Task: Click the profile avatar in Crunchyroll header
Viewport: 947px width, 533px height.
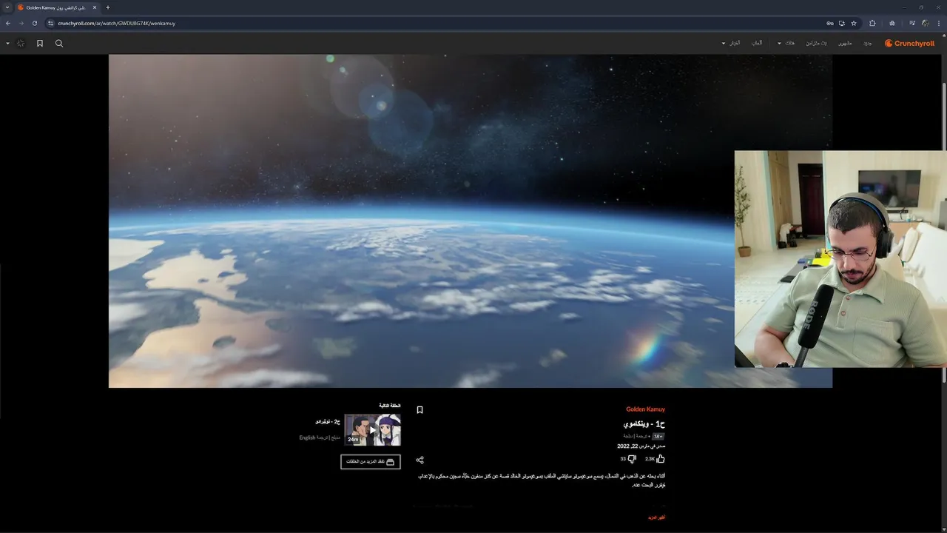Action: click(x=21, y=44)
